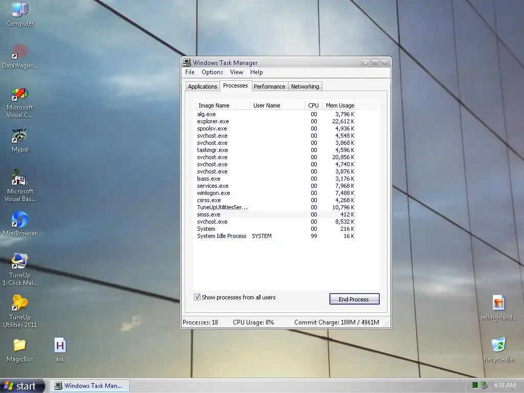Select the DataWagon desktop shortcut
The width and height of the screenshot is (524, 393).
pos(20,56)
